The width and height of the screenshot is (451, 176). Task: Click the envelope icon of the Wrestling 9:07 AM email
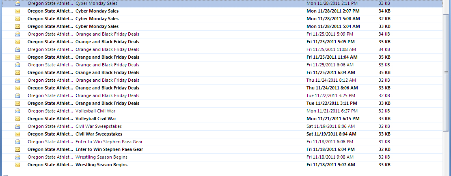[x=17, y=165]
